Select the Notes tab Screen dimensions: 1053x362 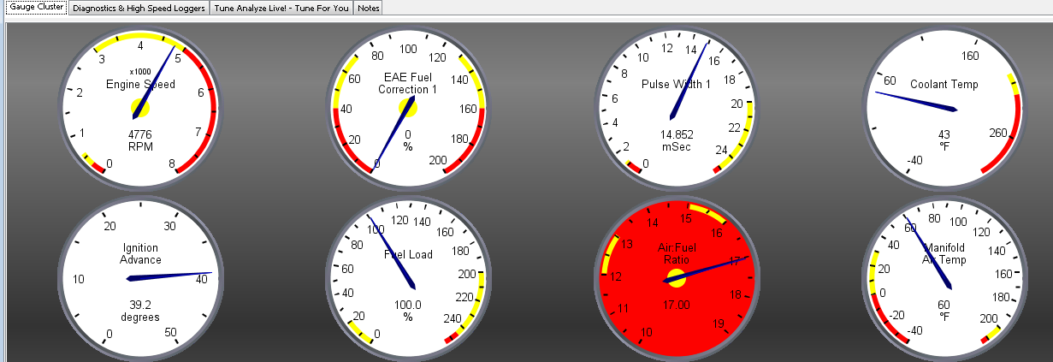pos(369,9)
